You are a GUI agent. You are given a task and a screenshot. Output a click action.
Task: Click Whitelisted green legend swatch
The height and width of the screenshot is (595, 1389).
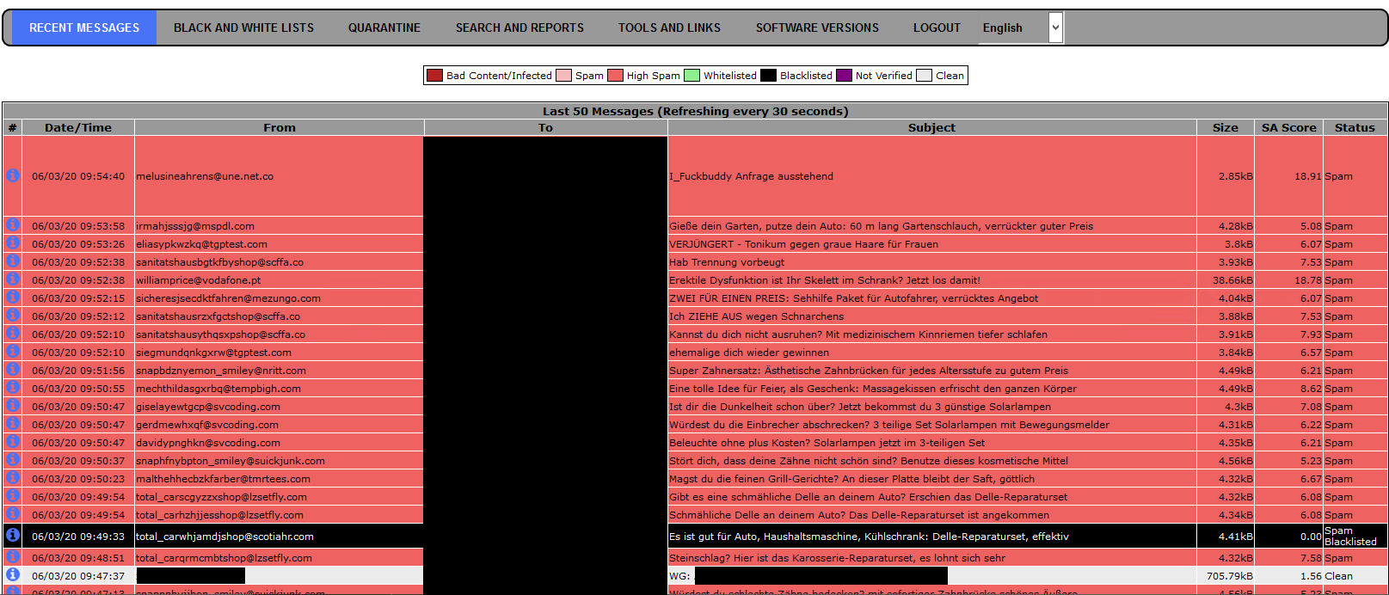(691, 76)
